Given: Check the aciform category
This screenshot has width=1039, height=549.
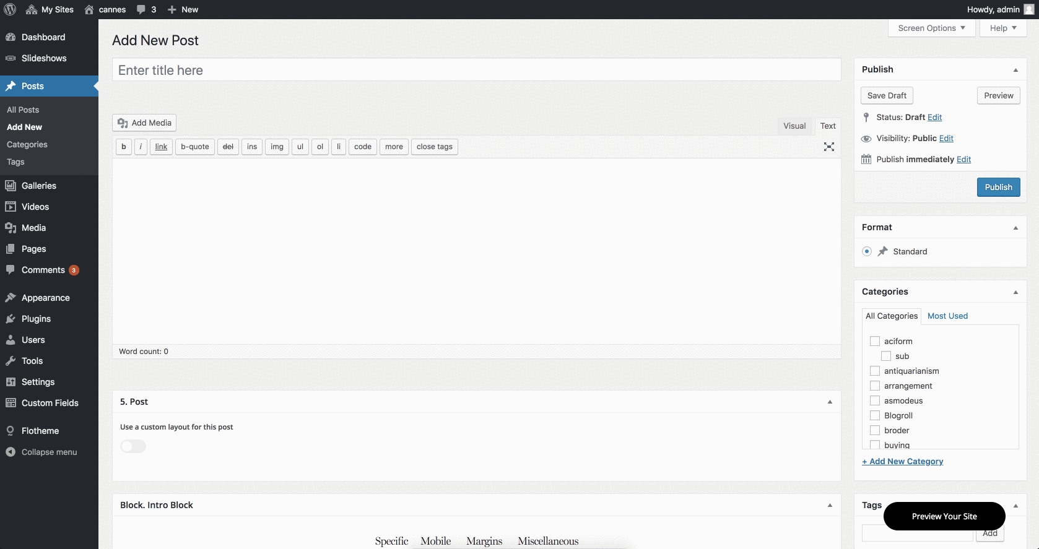Looking at the screenshot, I should pos(875,341).
